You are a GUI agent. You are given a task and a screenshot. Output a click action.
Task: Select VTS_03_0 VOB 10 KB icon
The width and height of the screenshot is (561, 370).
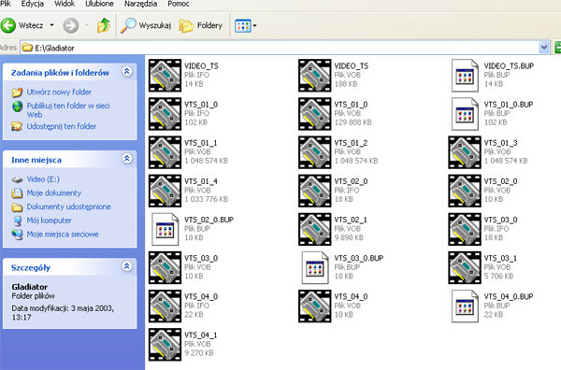(x=165, y=268)
